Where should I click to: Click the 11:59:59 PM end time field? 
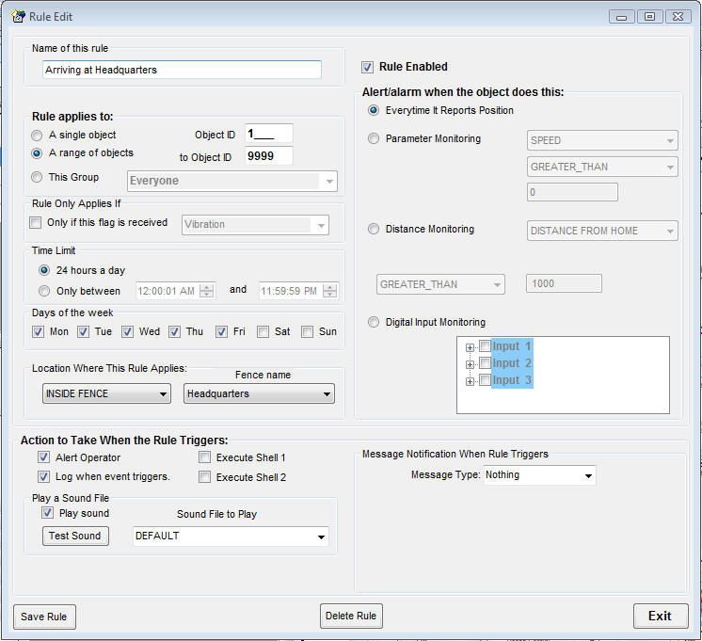point(298,291)
